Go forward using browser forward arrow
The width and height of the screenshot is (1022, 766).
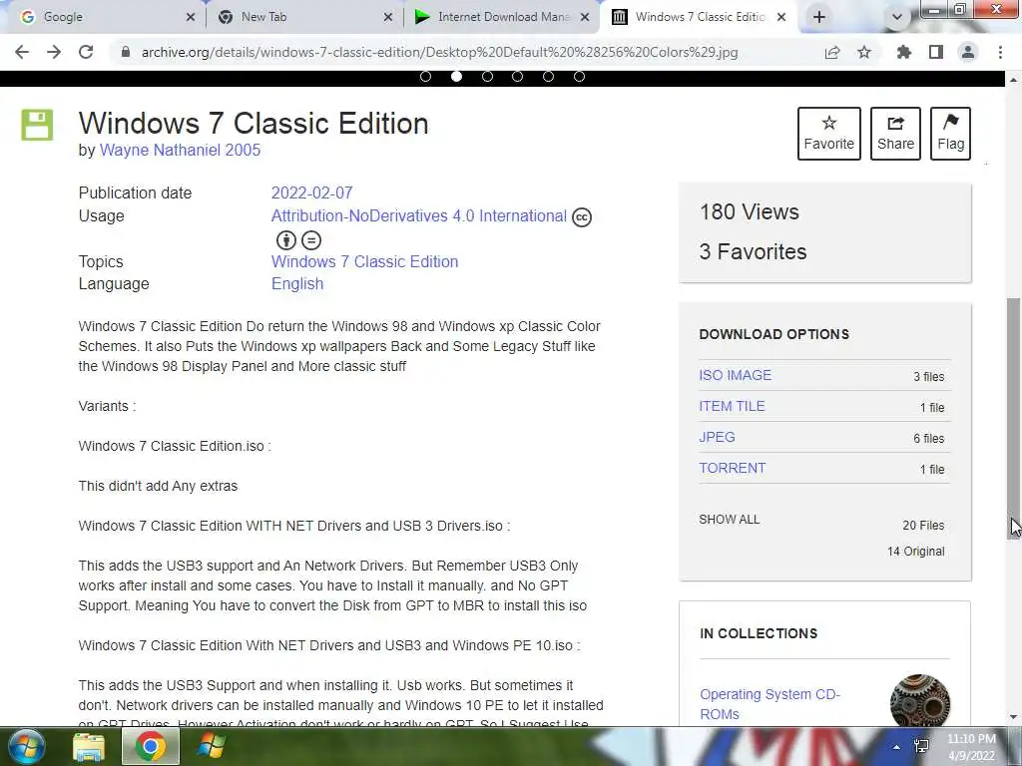click(54, 52)
